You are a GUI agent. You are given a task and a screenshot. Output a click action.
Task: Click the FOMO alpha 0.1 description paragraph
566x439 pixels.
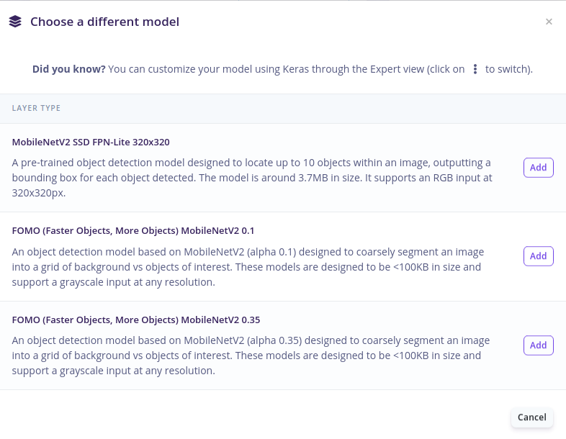click(x=248, y=267)
